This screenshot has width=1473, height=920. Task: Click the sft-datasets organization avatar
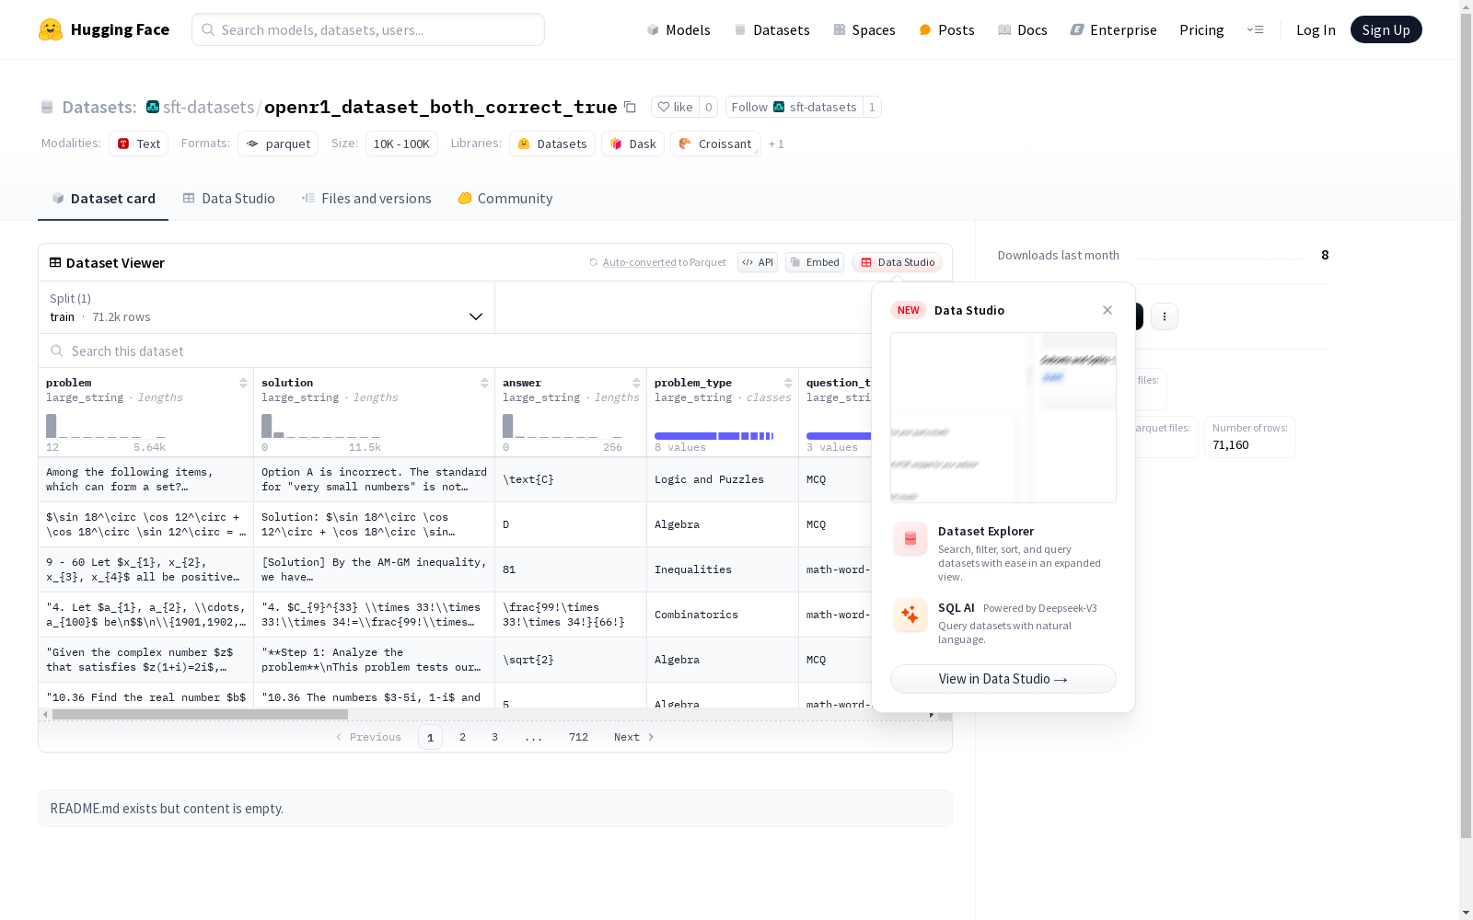point(153,107)
